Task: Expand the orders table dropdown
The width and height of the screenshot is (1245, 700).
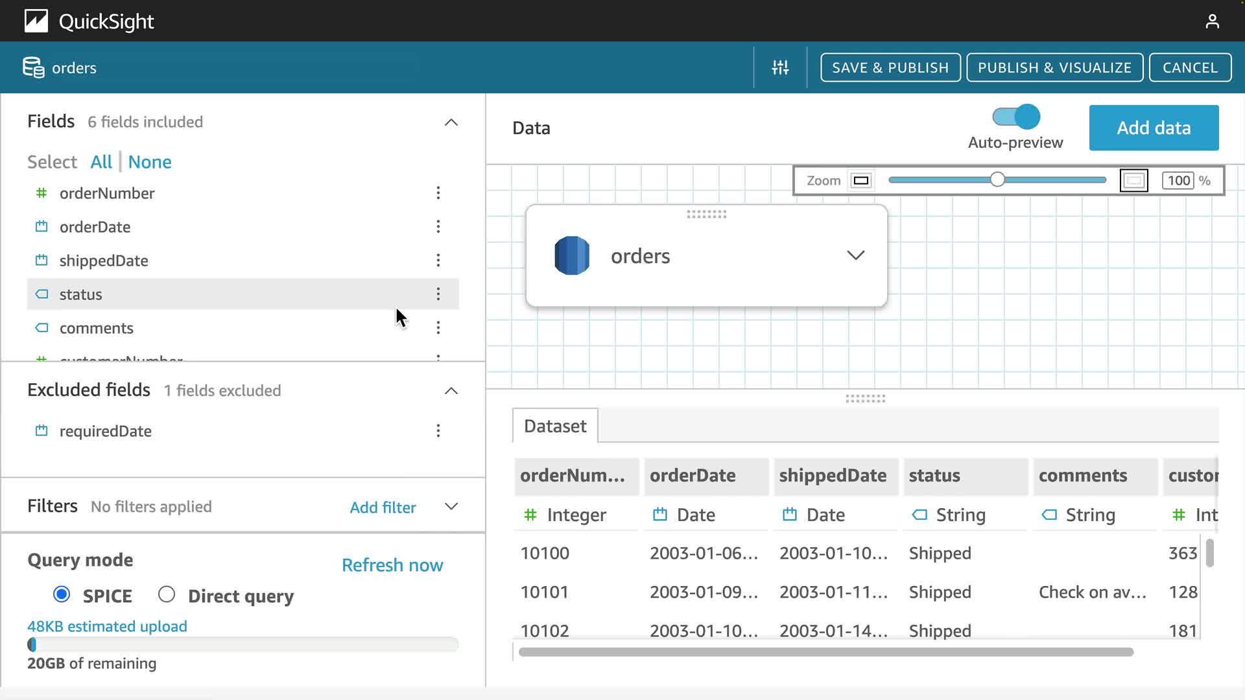Action: click(855, 255)
